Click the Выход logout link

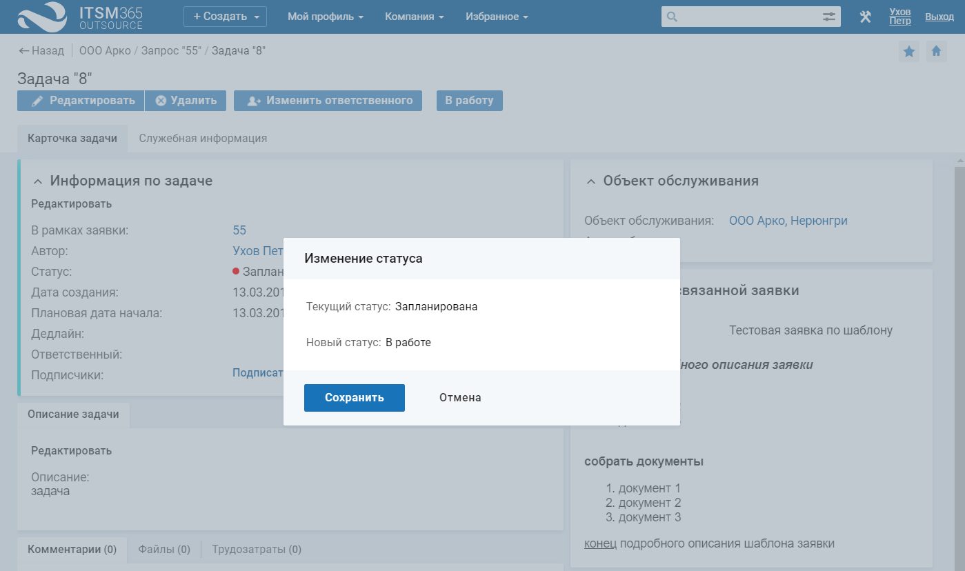(939, 17)
